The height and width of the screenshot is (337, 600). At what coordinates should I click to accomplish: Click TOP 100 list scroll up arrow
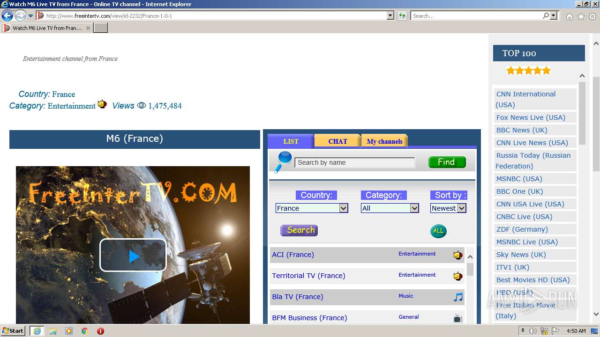click(x=582, y=76)
